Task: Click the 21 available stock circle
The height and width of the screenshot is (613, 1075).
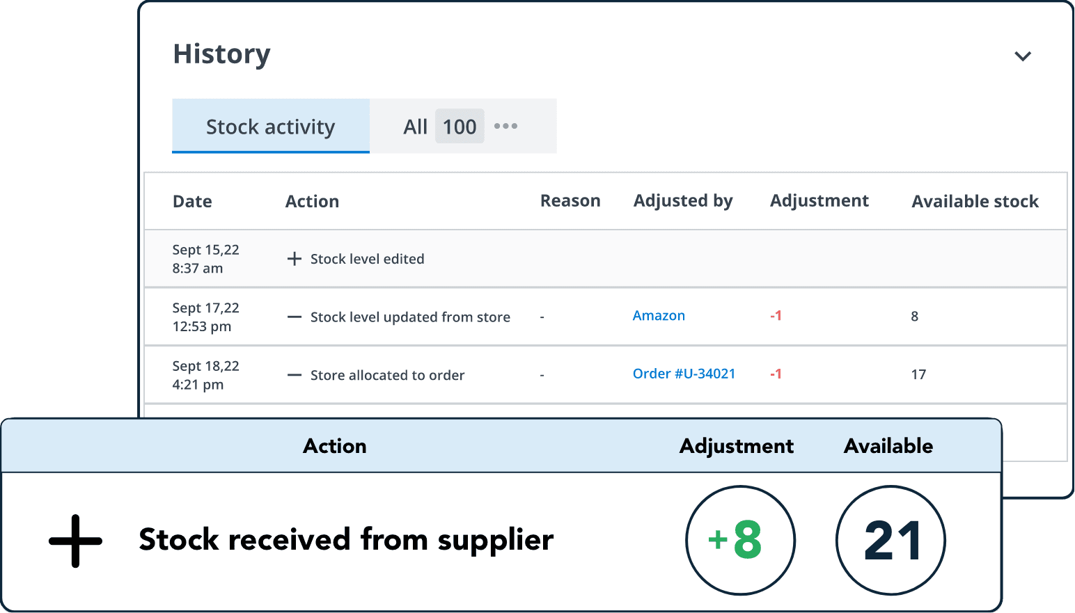Action: tap(890, 540)
